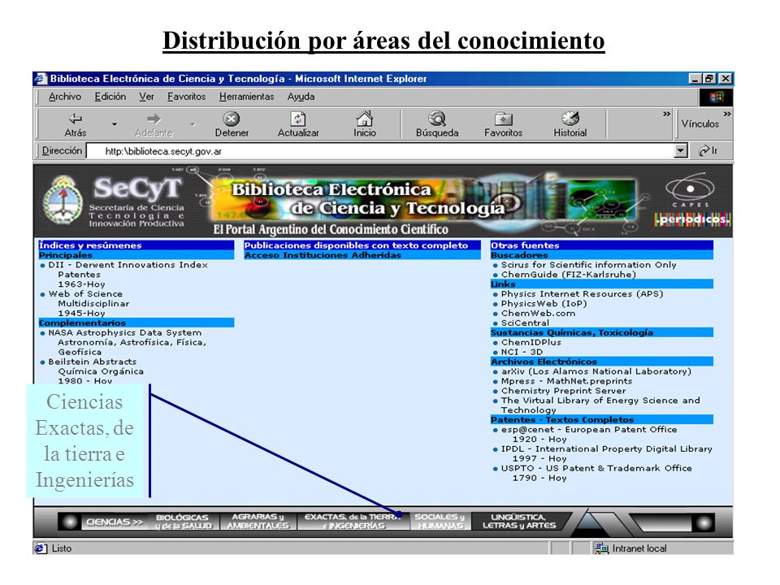
Task: Open the Búsqueda search tool
Action: [x=437, y=123]
